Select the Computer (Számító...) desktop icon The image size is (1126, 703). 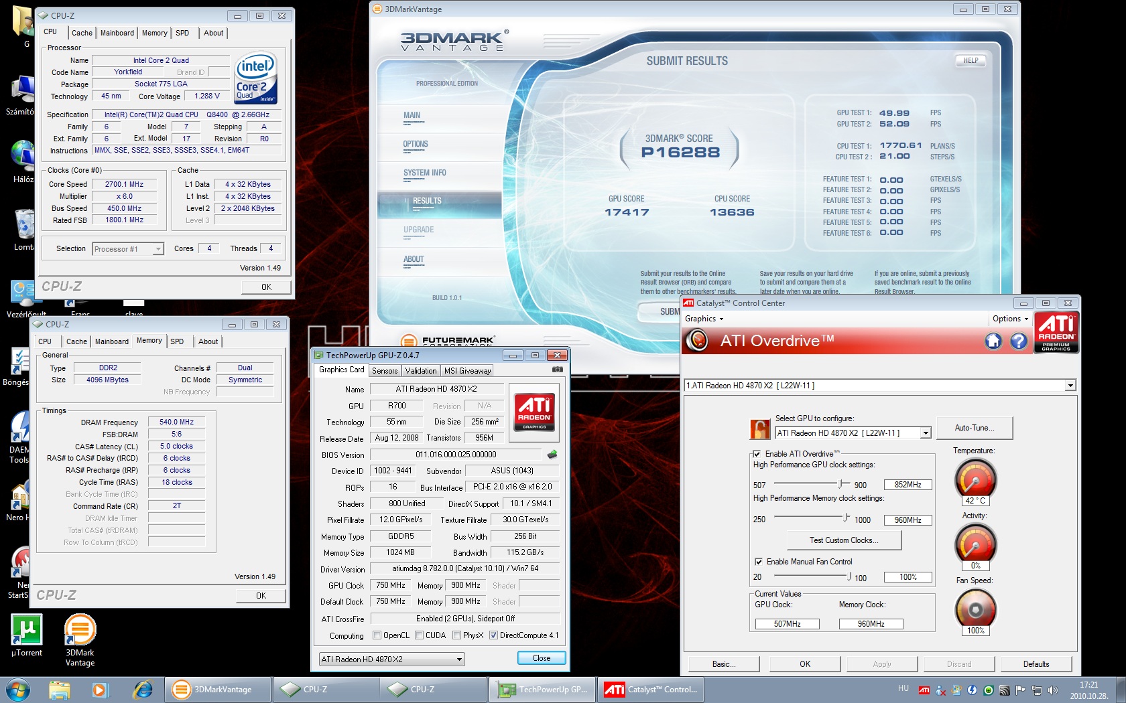click(21, 95)
